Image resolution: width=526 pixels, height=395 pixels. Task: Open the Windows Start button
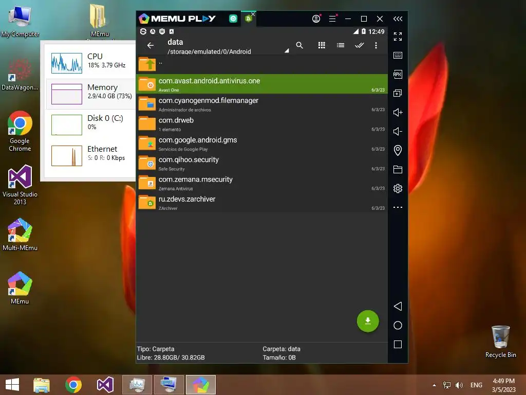(x=12, y=385)
